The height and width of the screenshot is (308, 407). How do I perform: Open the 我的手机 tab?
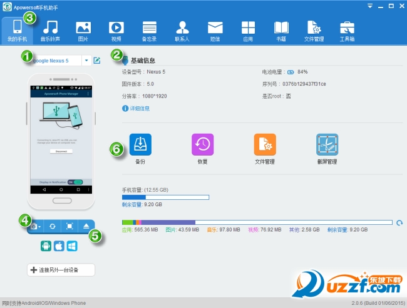pos(17,31)
